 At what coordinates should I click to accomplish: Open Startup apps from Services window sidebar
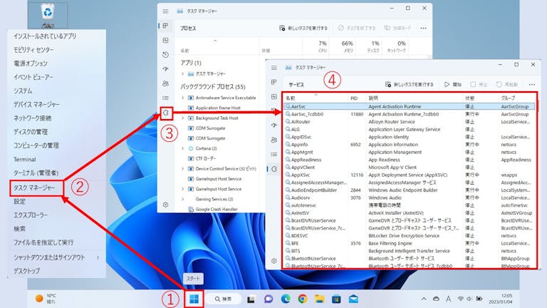click(x=273, y=125)
